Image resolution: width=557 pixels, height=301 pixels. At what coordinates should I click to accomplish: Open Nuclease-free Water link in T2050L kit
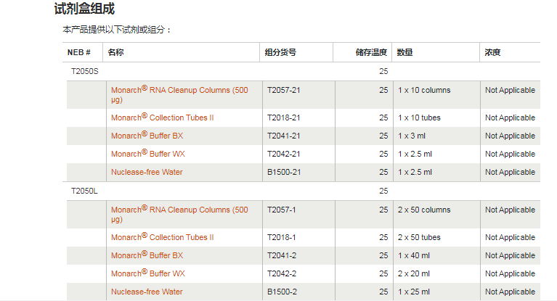(147, 292)
